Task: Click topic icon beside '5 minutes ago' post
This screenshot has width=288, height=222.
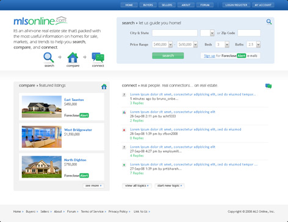Action: (x=124, y=95)
